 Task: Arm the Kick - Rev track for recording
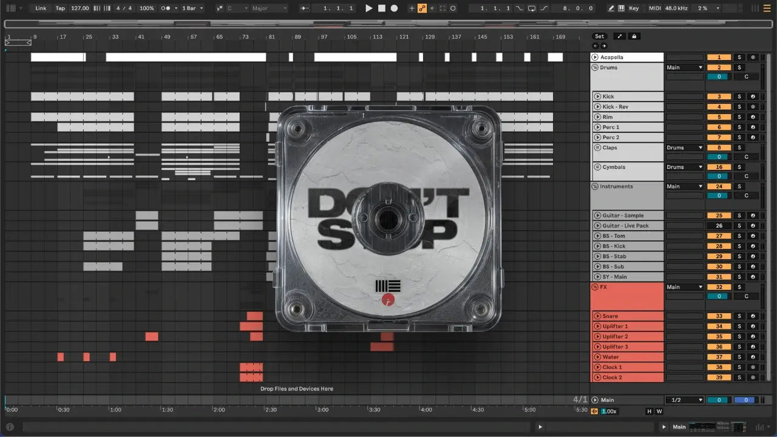[753, 107]
